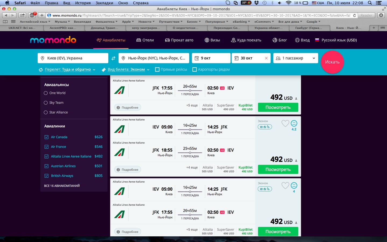Open Отели navigation tab
Viewport: 387px width, 242px height.
(x=145, y=40)
